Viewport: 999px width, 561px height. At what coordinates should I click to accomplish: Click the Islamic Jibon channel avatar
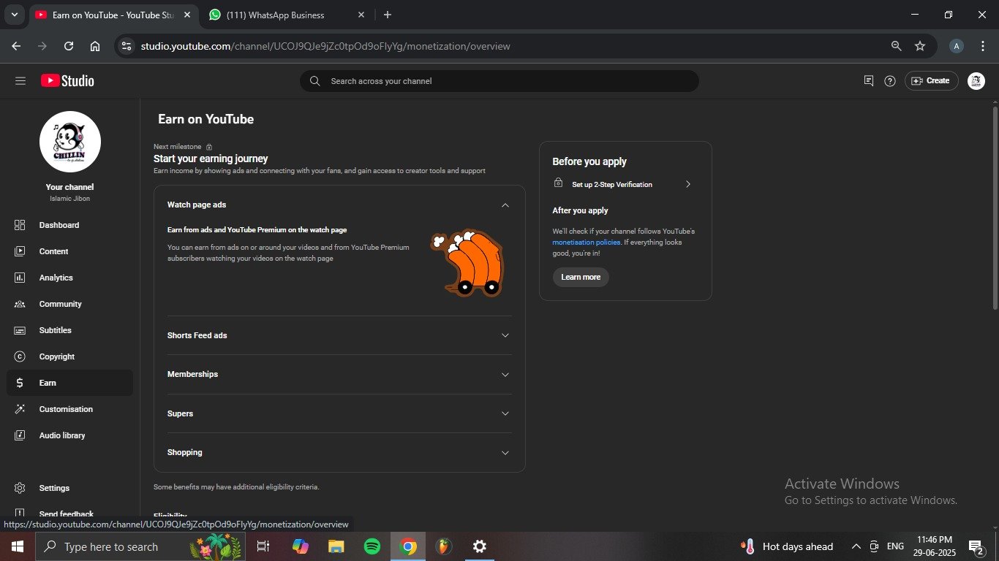pyautogui.click(x=70, y=142)
